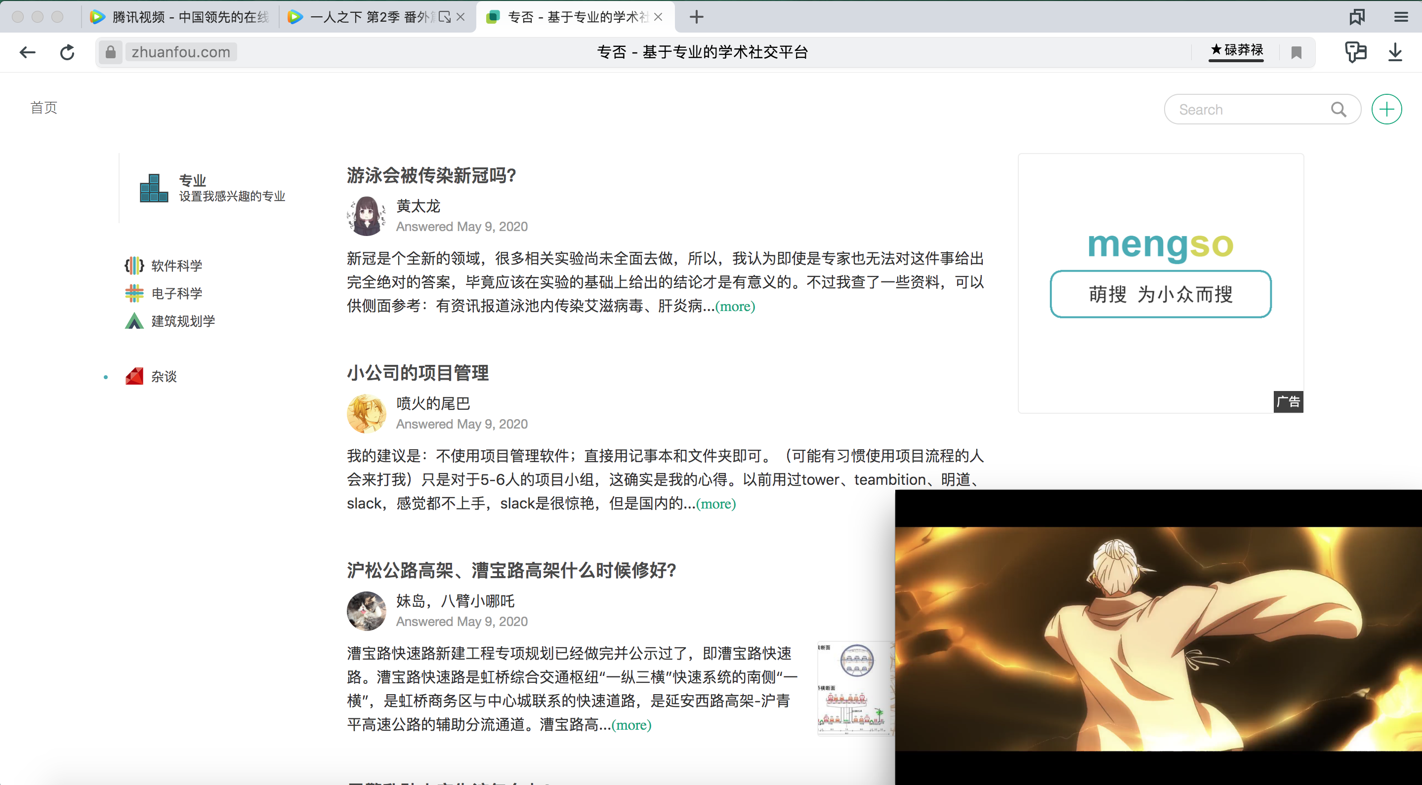Click the 广告 ad label
The height and width of the screenshot is (785, 1422).
[1289, 401]
